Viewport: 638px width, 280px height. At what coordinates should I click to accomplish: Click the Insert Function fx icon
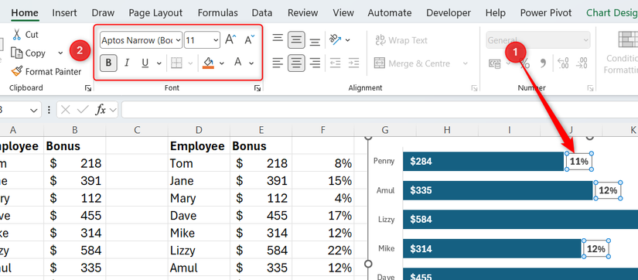[101, 110]
